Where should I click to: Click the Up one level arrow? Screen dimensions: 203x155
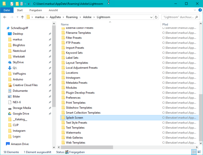click(22, 17)
